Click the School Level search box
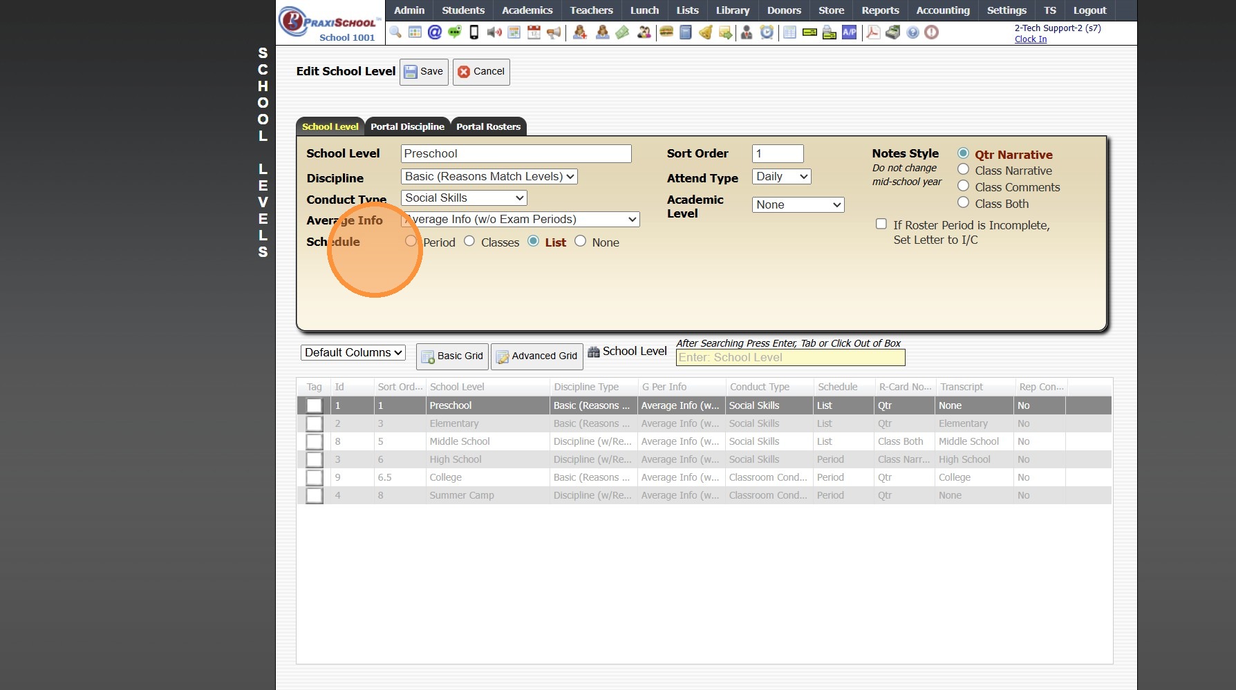1236x690 pixels. pos(790,358)
